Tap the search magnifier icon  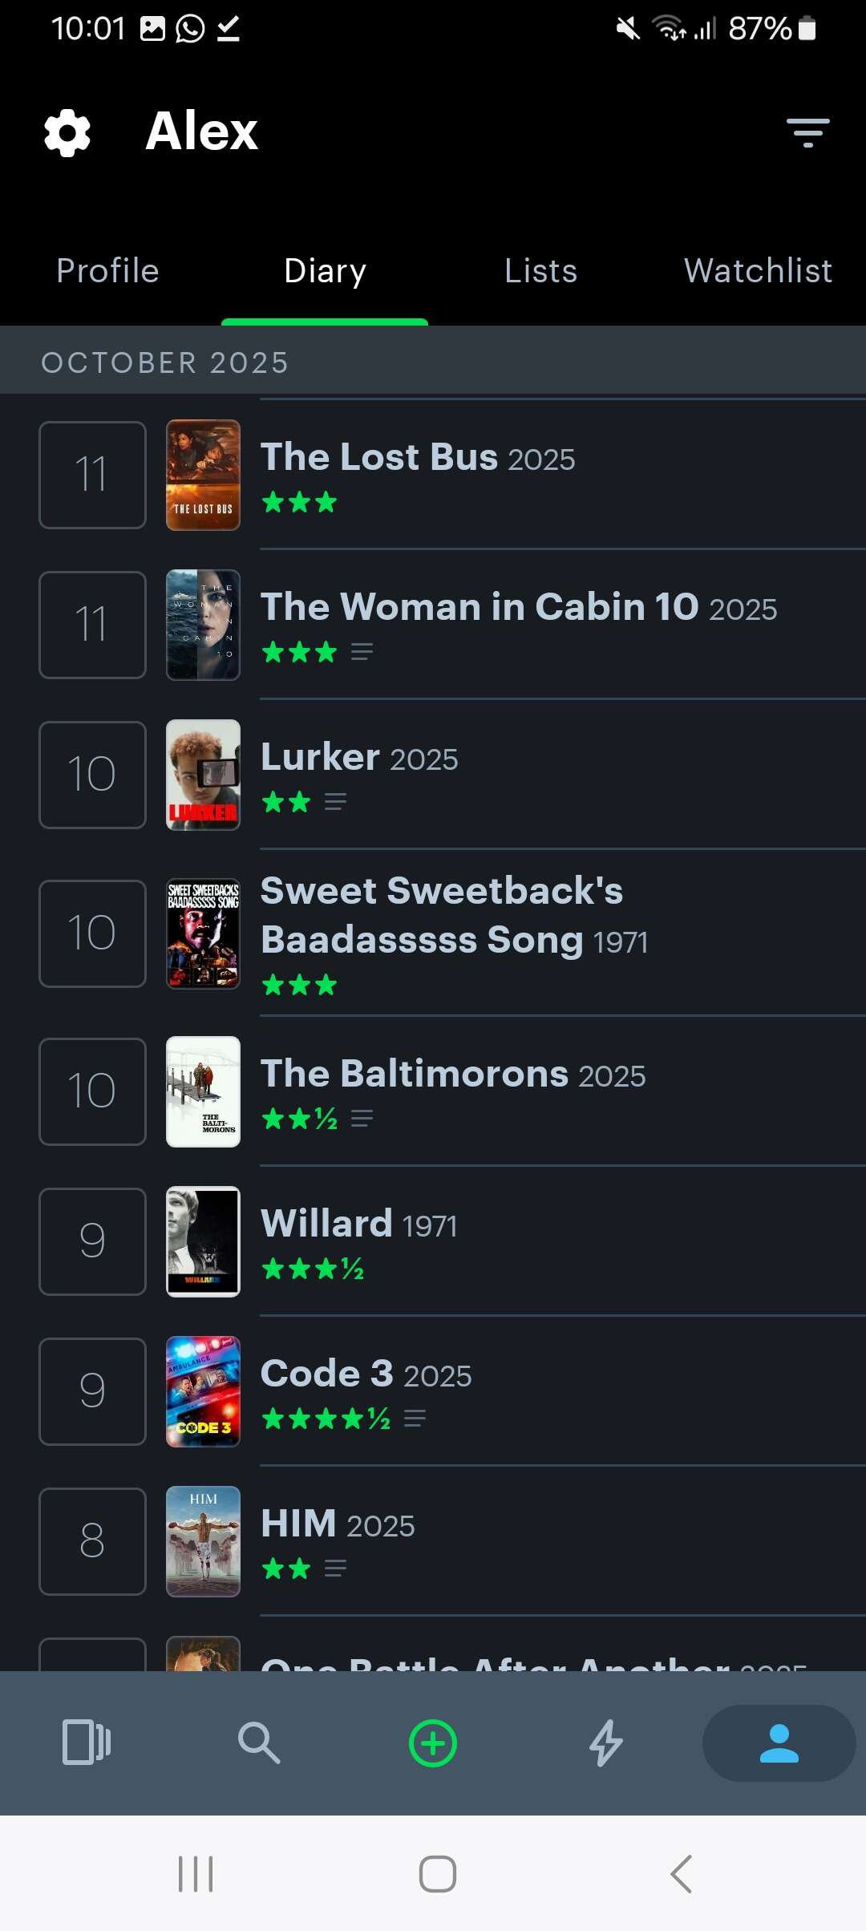click(x=259, y=1743)
